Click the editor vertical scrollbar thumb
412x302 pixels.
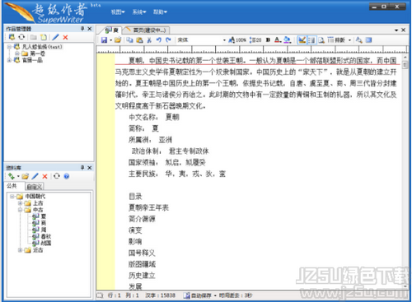405,65
